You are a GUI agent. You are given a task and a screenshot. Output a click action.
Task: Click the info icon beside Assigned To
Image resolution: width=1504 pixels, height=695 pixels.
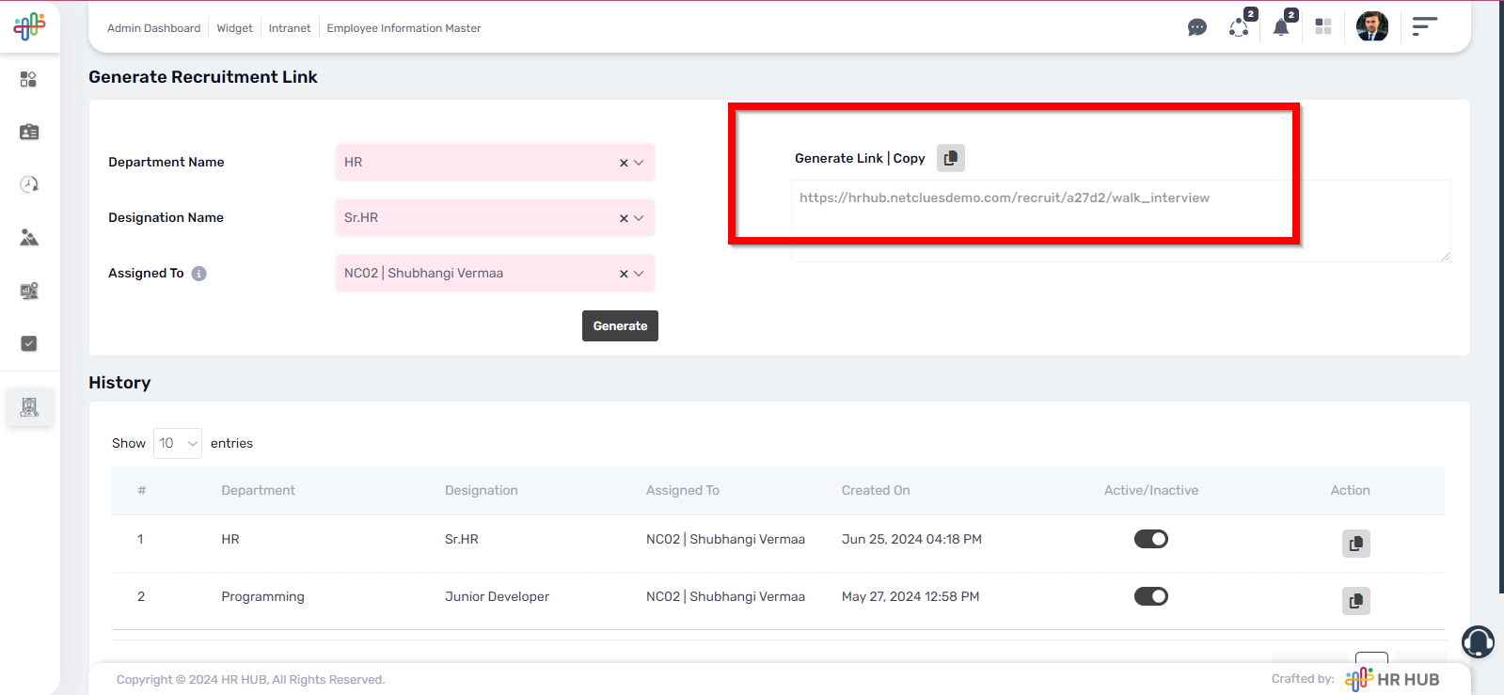click(199, 274)
